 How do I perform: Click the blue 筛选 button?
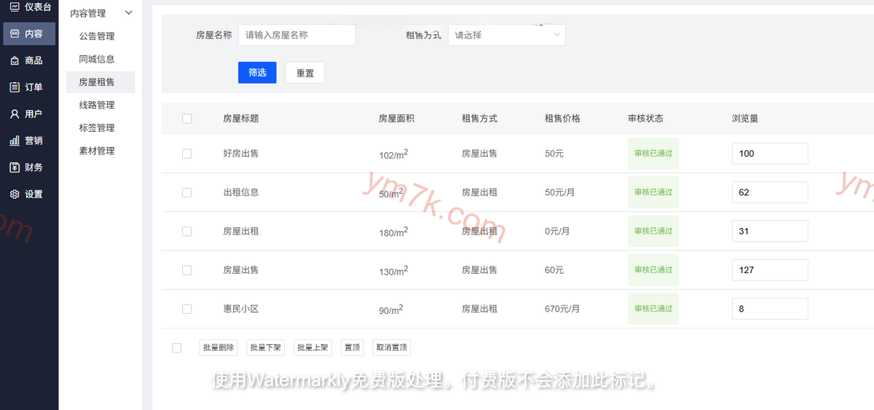tap(257, 73)
